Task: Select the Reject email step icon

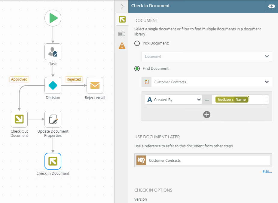Action: tap(95, 85)
